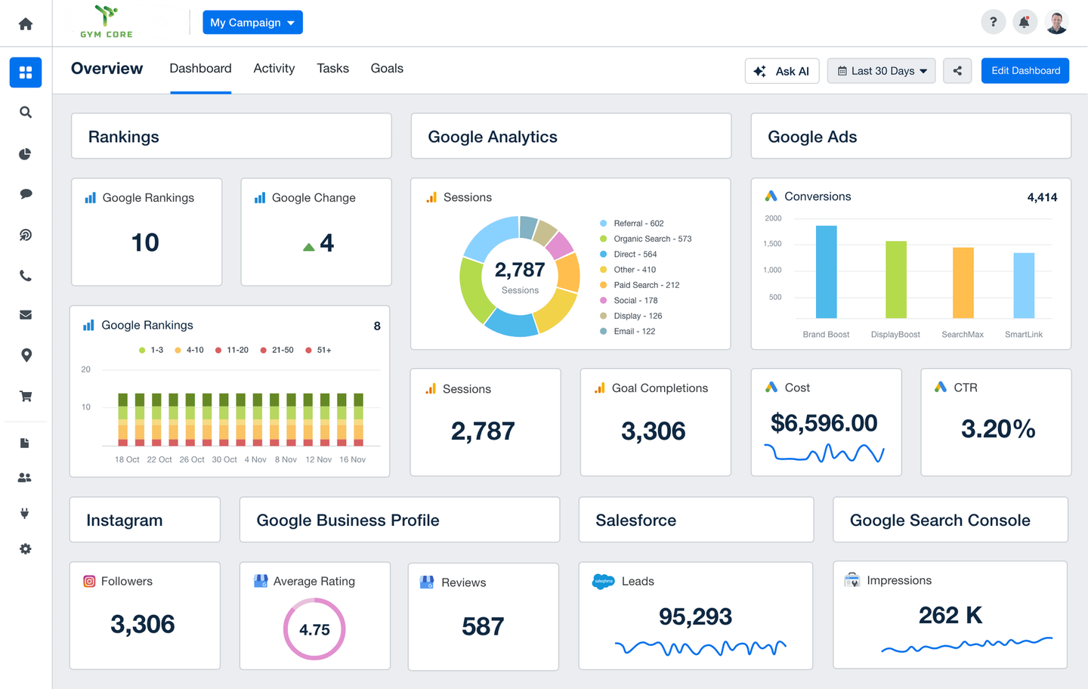1088x689 pixels.
Task: Toggle the 4-10 legend item in rankings chart
Action: point(189,351)
